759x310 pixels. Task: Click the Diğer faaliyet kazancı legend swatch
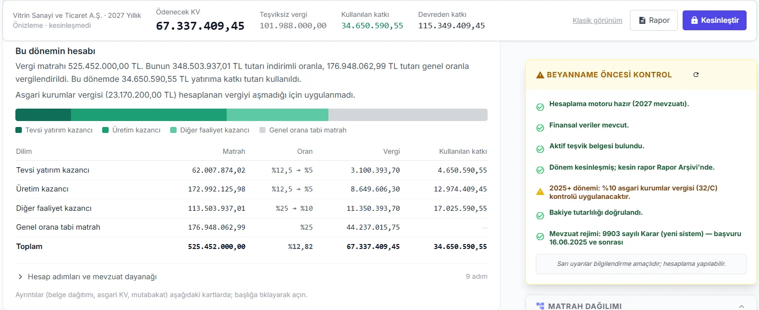pos(174,130)
